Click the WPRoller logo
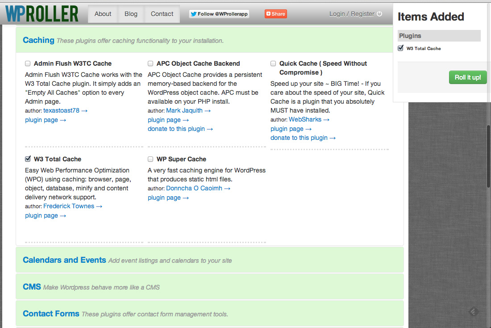The width and height of the screenshot is (491, 328). coord(42,14)
